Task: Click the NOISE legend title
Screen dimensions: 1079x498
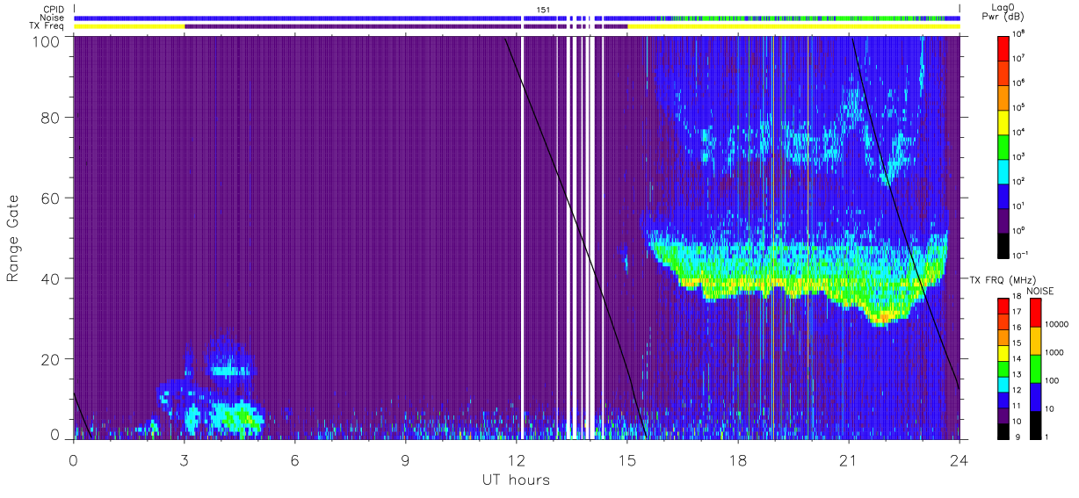Action: click(x=1040, y=290)
